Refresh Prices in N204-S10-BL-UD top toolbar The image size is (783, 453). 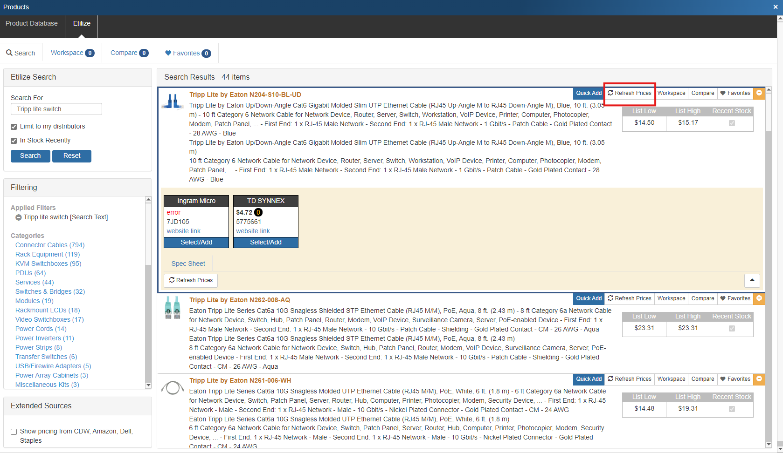[x=630, y=93]
